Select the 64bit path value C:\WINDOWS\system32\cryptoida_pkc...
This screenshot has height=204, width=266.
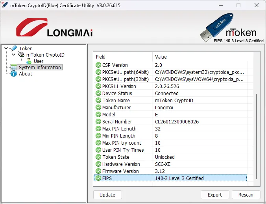(x=199, y=72)
